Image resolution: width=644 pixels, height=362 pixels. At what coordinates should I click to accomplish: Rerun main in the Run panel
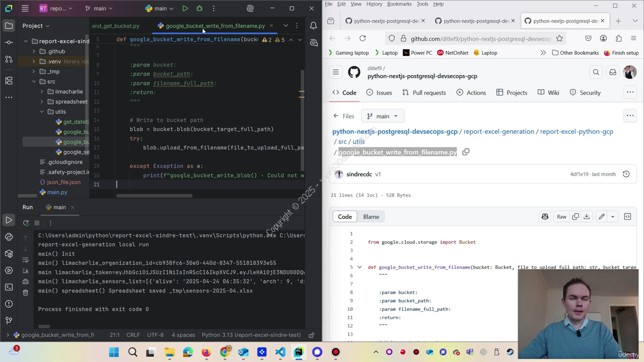click(26, 223)
